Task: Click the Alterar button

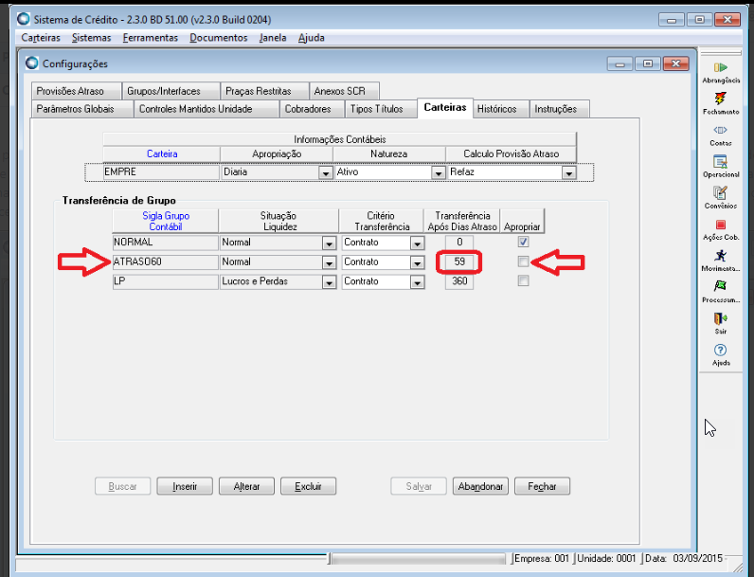Action: pyautogui.click(x=246, y=486)
